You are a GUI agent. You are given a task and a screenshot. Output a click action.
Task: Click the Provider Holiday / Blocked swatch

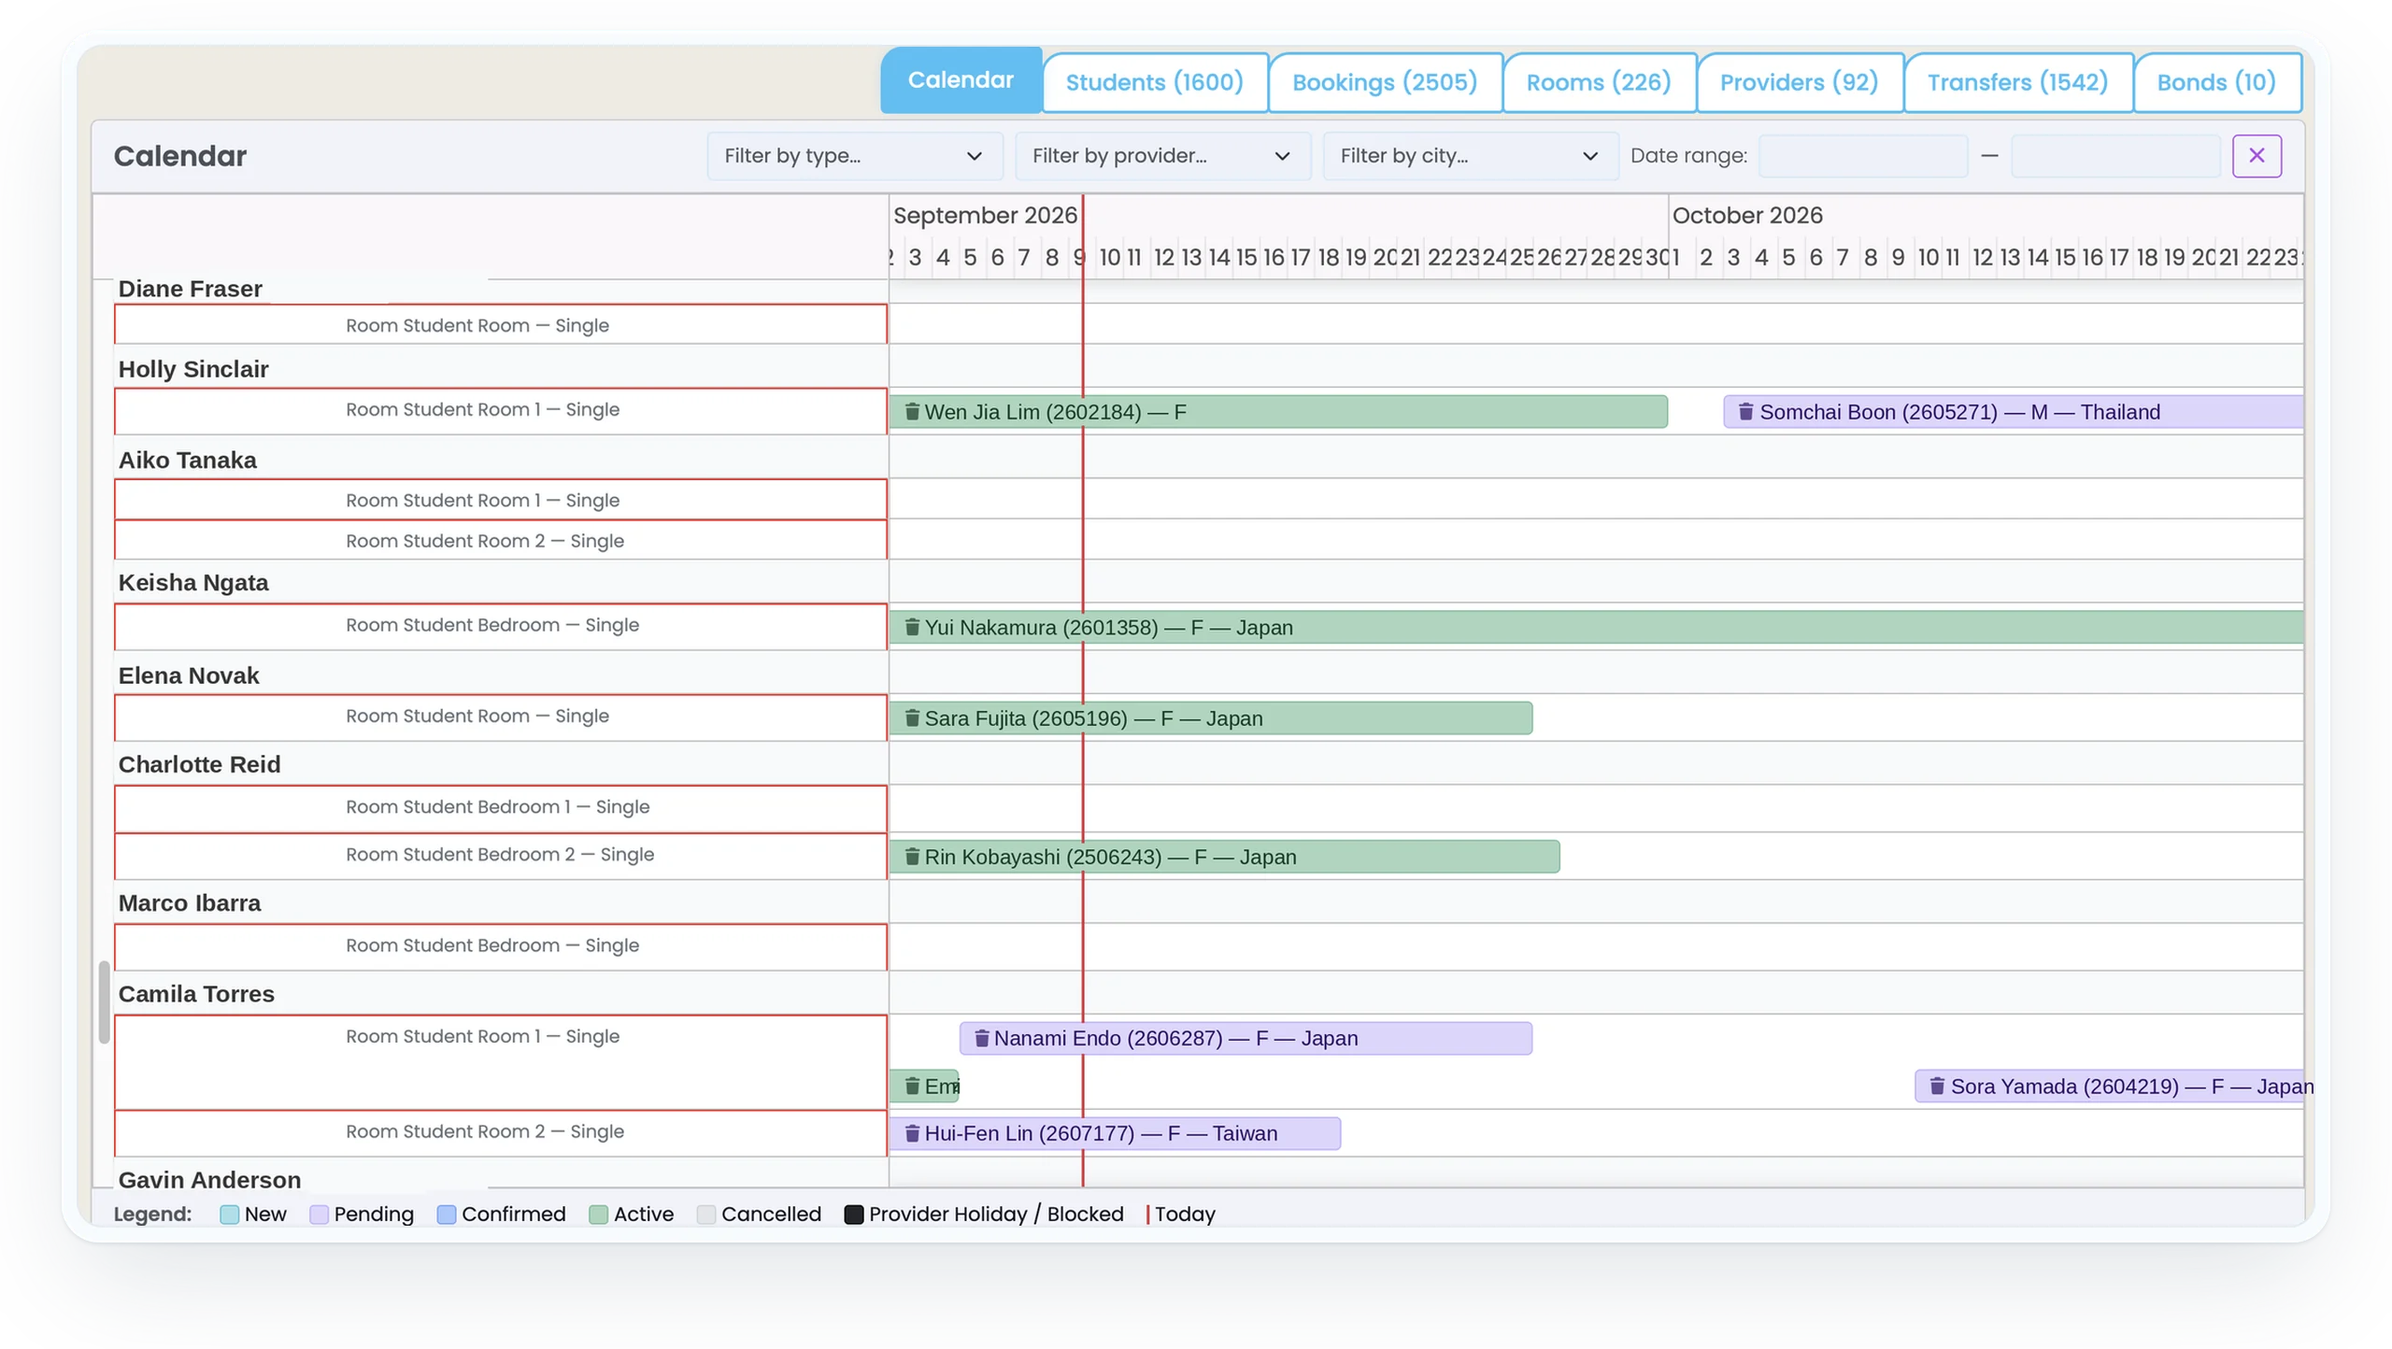[x=853, y=1214]
